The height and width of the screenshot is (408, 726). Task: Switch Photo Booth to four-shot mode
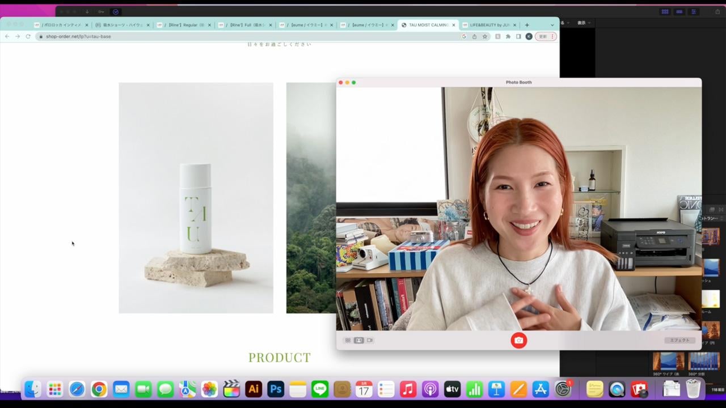click(x=348, y=341)
